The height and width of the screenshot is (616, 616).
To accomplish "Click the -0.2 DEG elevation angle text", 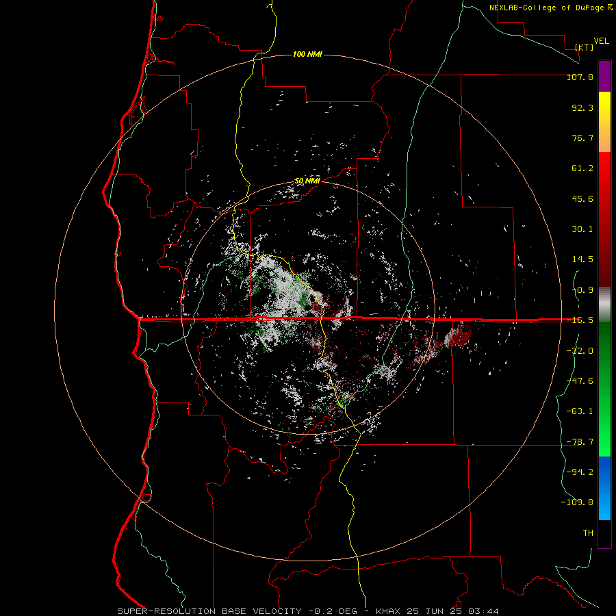I will coord(333,611).
